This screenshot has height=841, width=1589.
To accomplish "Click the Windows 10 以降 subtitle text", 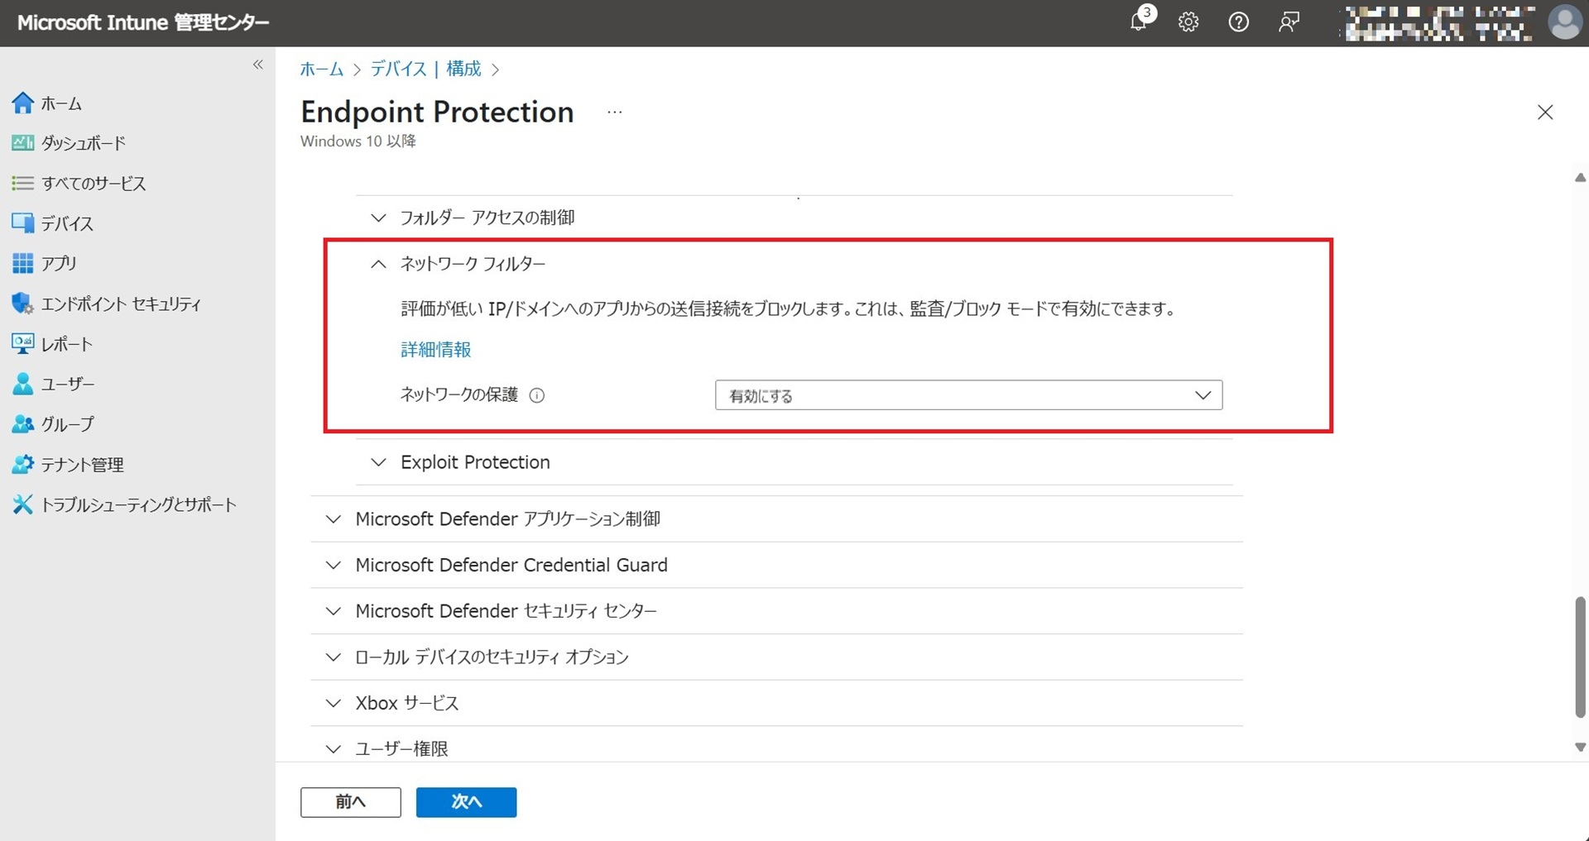I will (x=358, y=141).
